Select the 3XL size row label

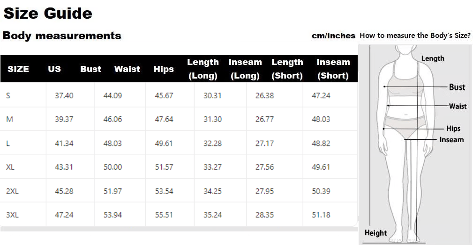[12, 215]
